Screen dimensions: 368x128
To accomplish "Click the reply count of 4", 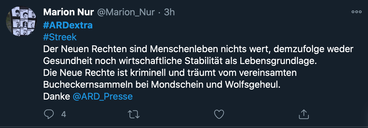I will point(63,114).
